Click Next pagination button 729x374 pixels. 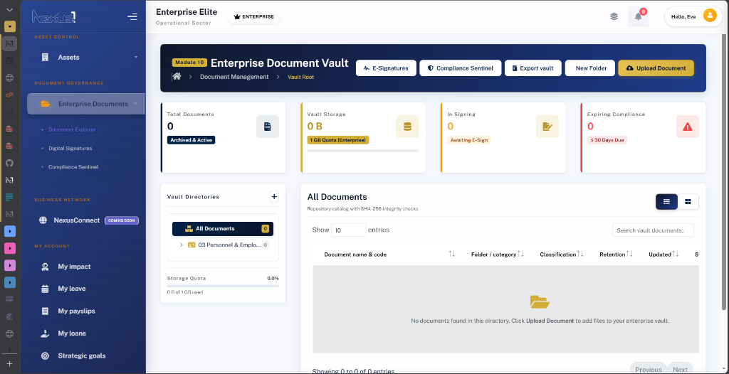tap(680, 369)
